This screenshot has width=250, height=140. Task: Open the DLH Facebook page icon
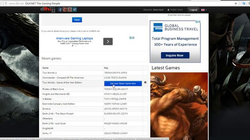click(x=60, y=9)
